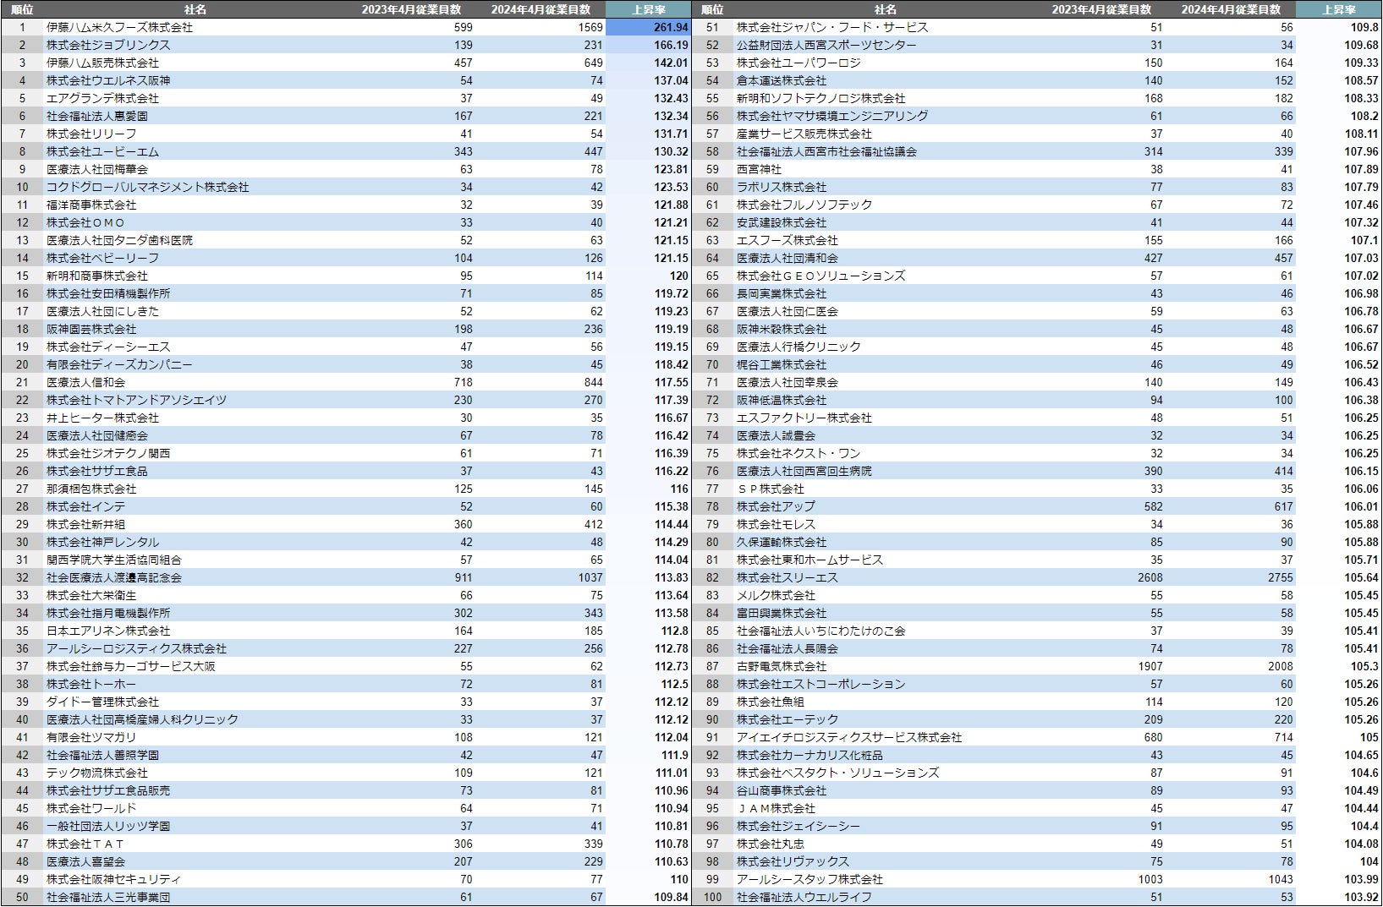Viewport: 1383px width, 907px height.
Task: Select rank 50 cell in left table
Action: pyautogui.click(x=22, y=897)
